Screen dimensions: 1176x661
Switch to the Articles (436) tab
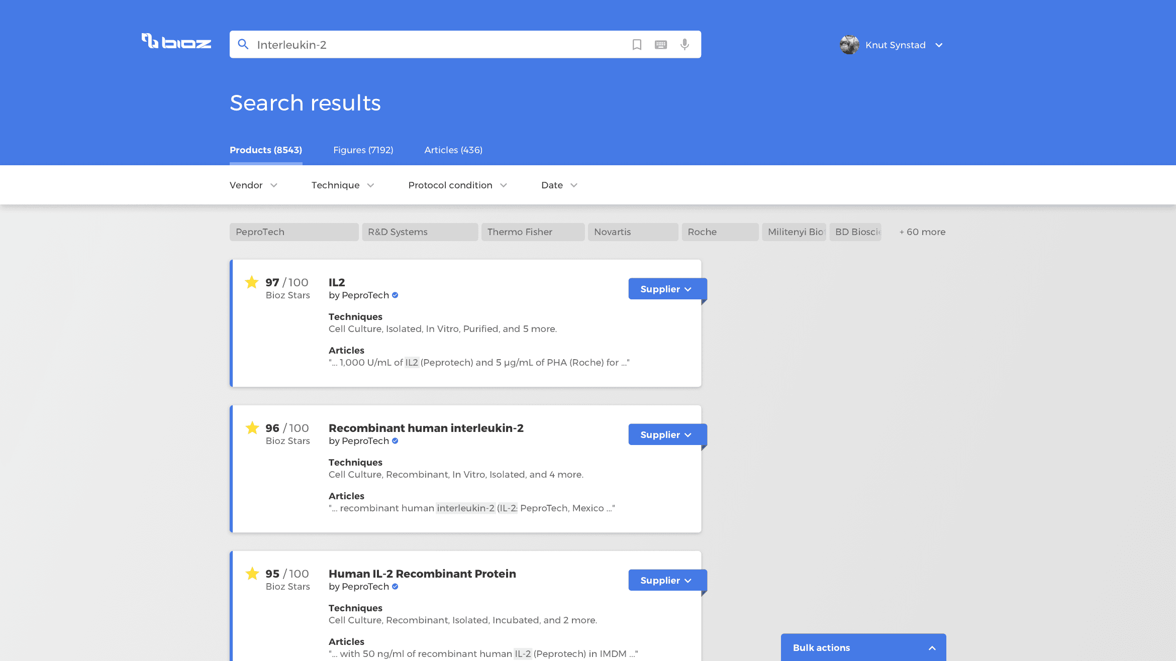[x=453, y=150]
